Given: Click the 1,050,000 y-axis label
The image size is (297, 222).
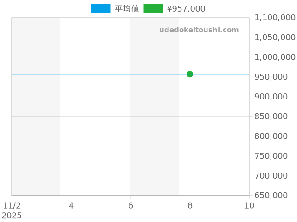Looking at the screenshot, I should (275, 37).
